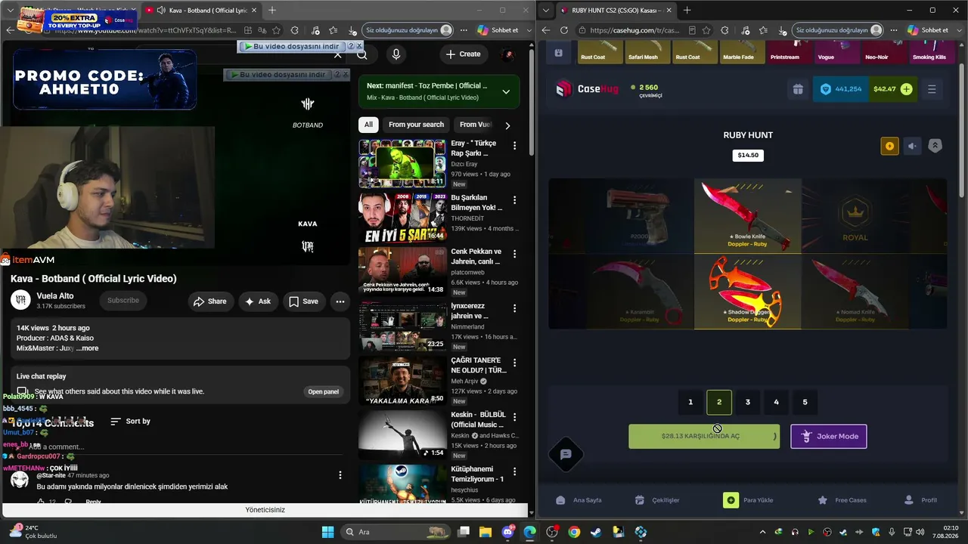This screenshot has width=968, height=544.
Task: Open the CaseHug support chat bubble
Action: coord(566,454)
